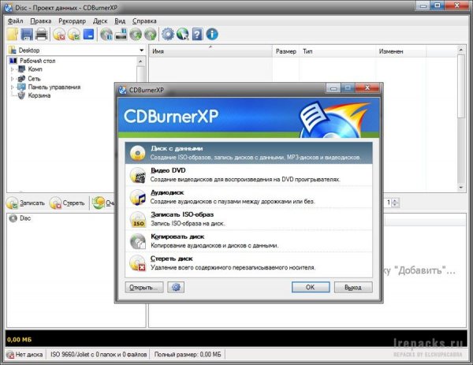Open the Desktop folder dropdown
Image resolution: width=473 pixels, height=365 pixels.
coord(141,50)
